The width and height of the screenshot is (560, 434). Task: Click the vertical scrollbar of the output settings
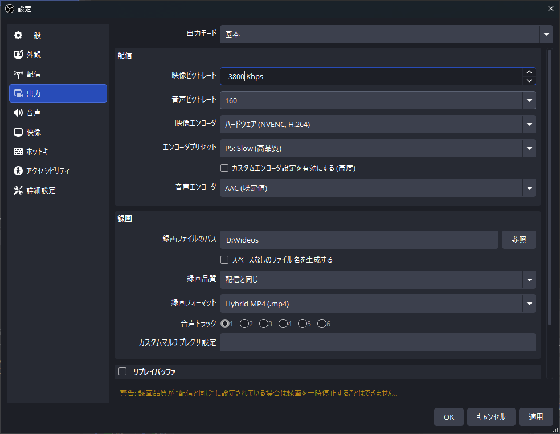550,187
